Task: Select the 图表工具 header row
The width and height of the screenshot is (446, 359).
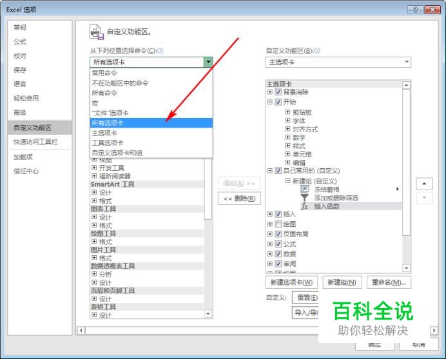Action: [147, 209]
